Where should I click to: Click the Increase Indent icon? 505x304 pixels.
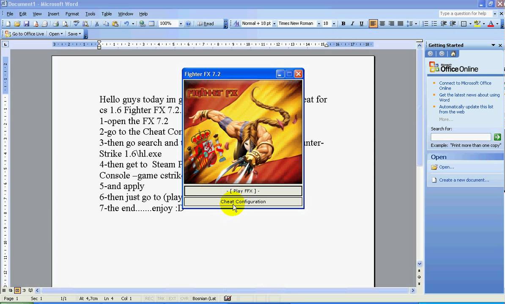[453, 24]
